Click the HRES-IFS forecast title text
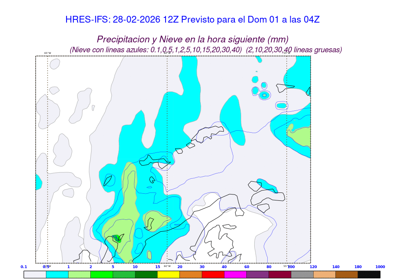The height and width of the screenshot is (280, 396). pyautogui.click(x=192, y=20)
